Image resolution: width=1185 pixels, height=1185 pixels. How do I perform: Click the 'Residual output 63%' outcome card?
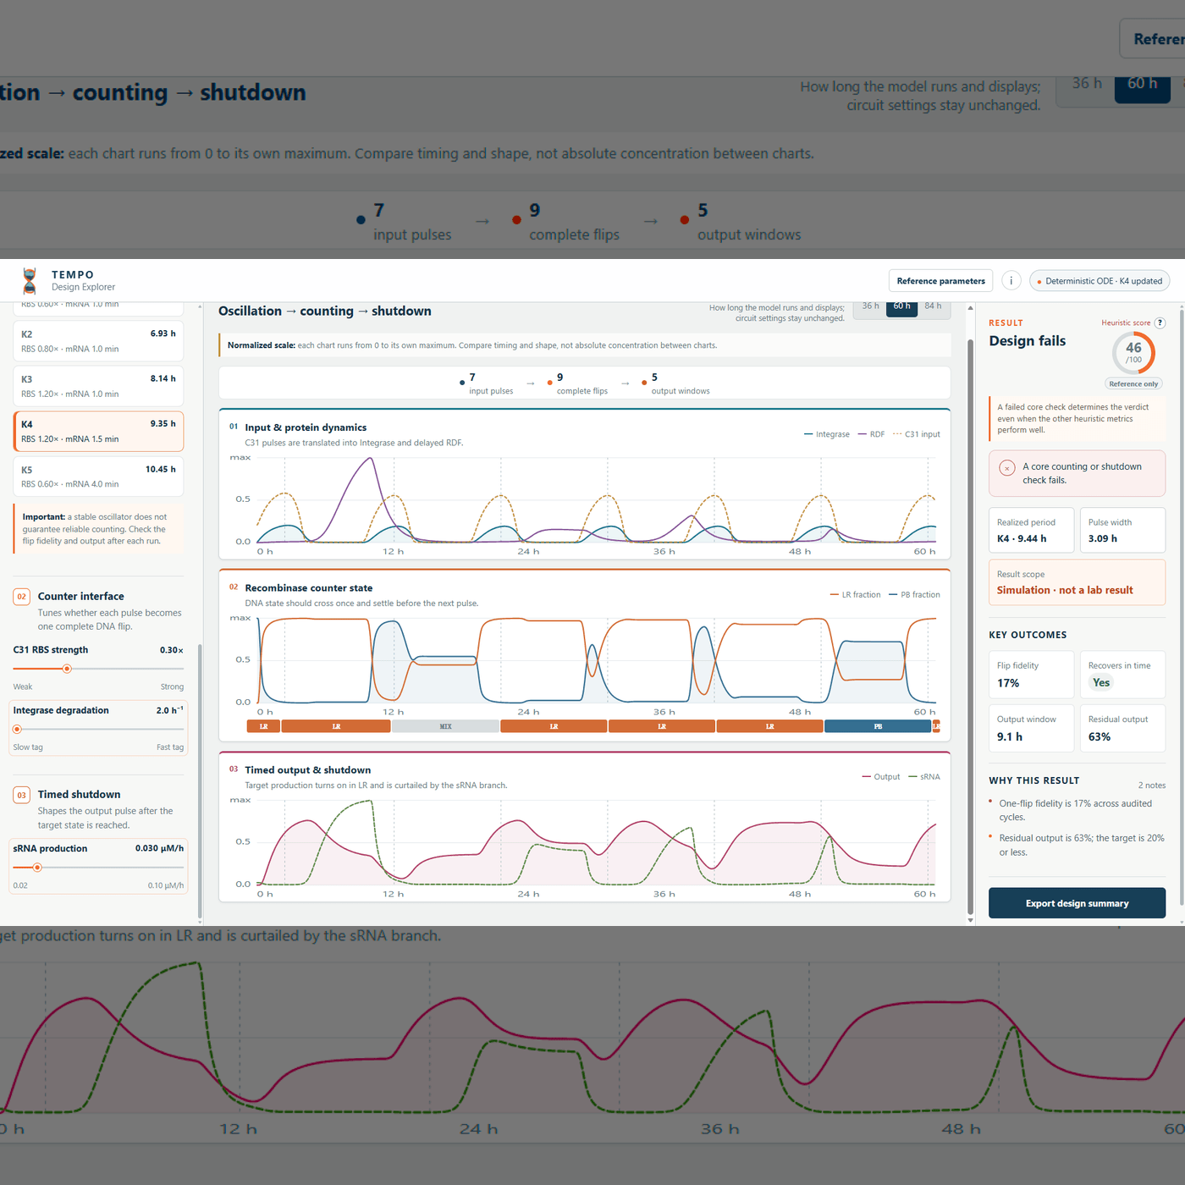(1122, 728)
